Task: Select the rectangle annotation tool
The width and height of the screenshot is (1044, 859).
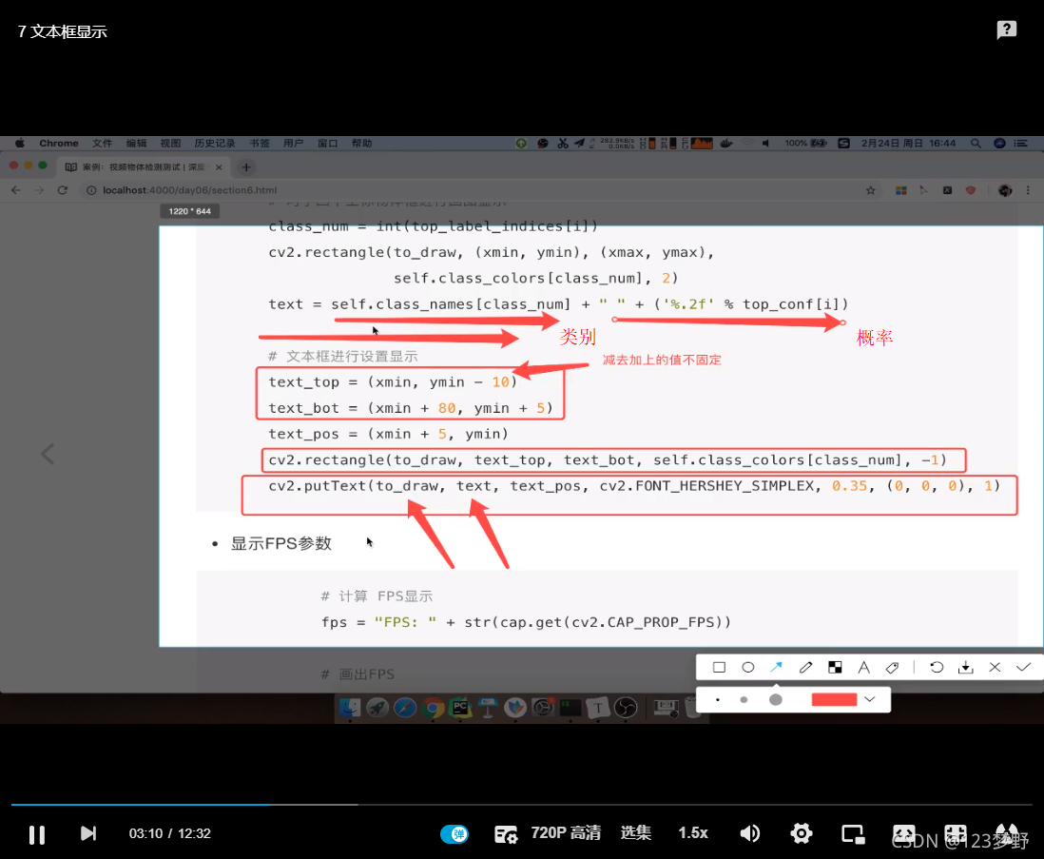Action: click(x=719, y=667)
